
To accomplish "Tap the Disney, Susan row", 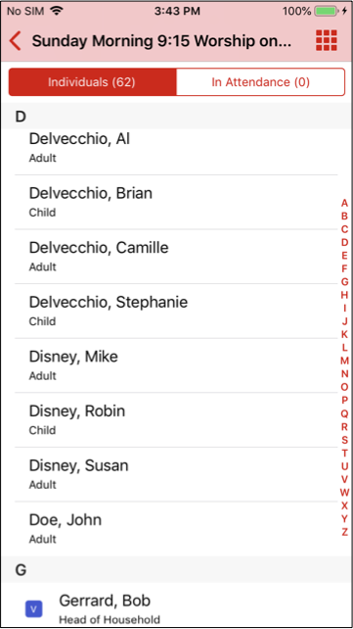I will (176, 474).
